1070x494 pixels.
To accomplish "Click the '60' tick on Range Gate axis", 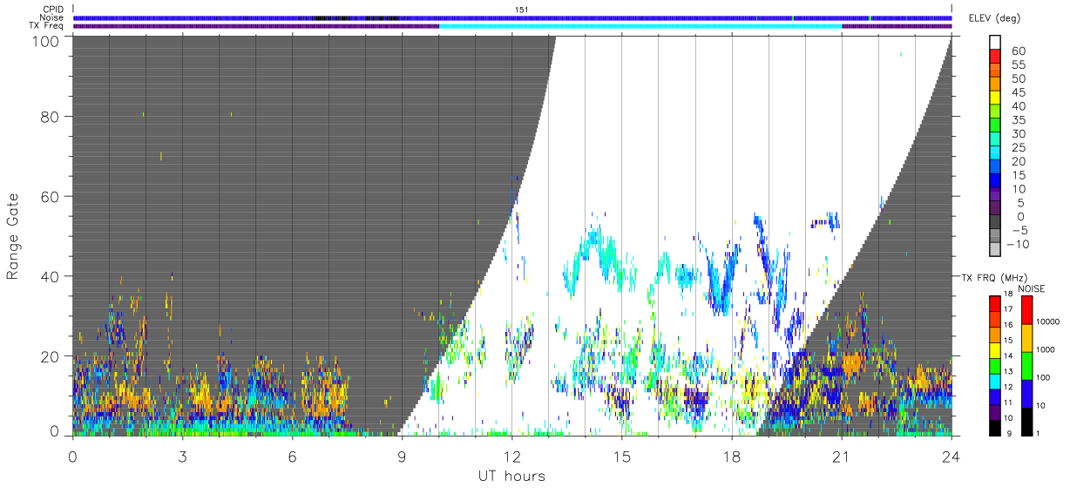I will [x=51, y=196].
